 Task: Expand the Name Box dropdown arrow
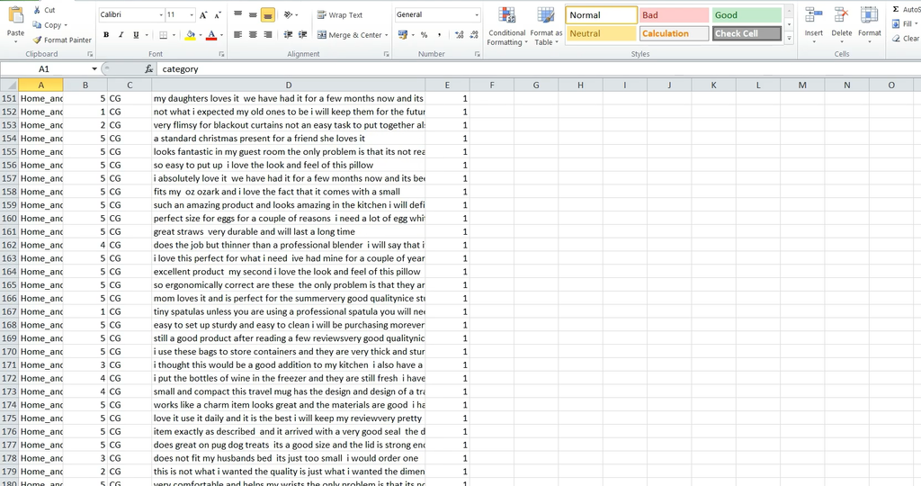[x=94, y=68]
